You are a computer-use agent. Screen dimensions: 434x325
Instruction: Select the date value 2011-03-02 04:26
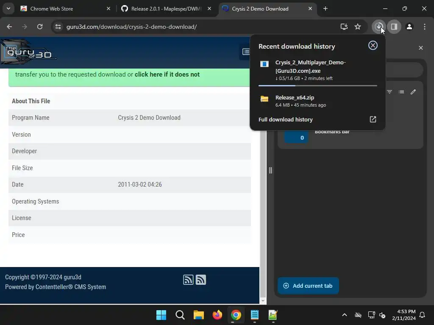(x=140, y=185)
